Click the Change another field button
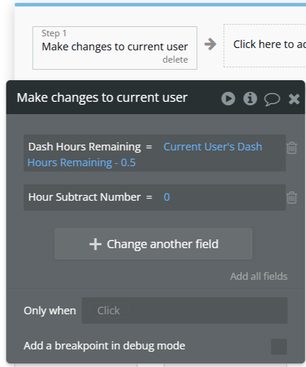Screen dimensions: 306x367 [x=154, y=244]
